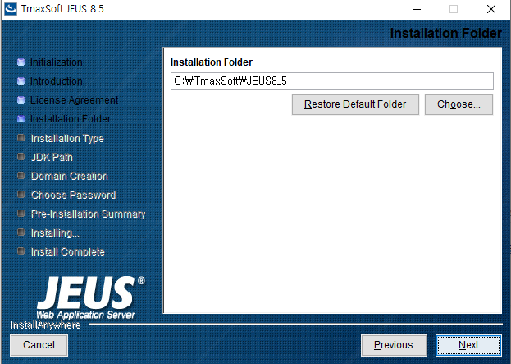
Task: Click the bold Installation Folder field label
Action: click(211, 62)
